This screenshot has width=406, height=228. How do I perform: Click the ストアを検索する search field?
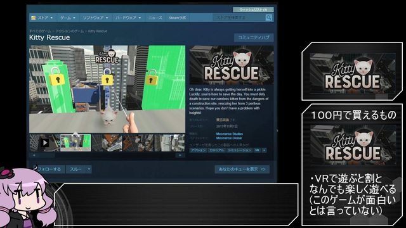[239, 18]
